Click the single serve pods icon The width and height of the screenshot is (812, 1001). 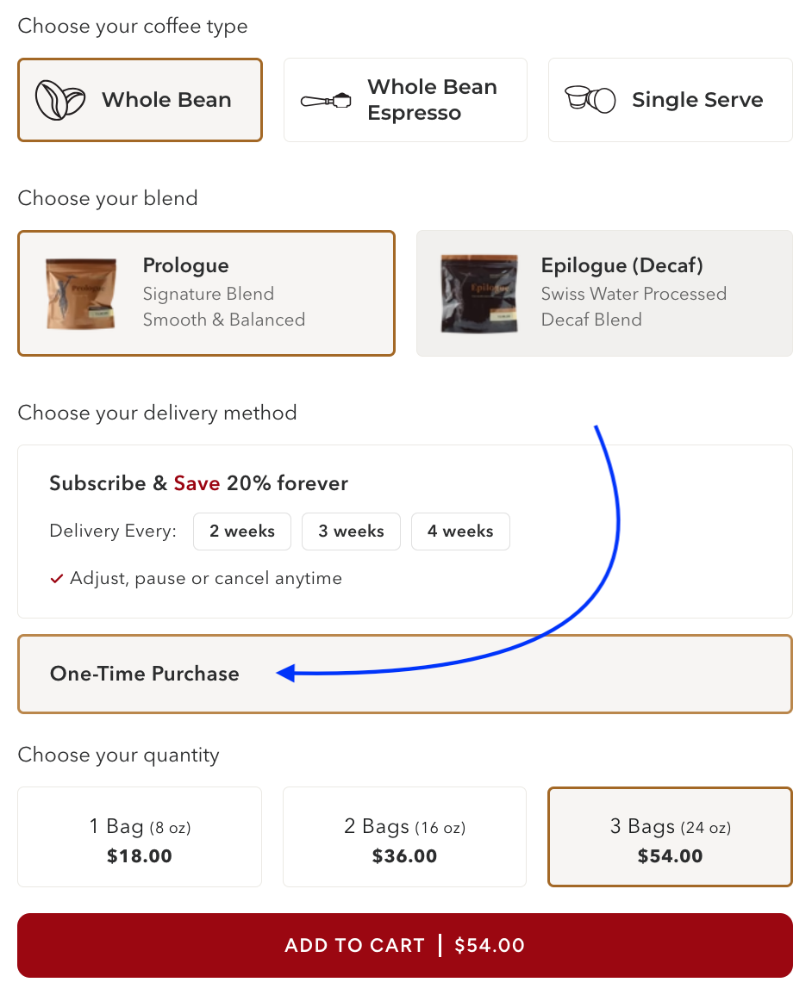coord(590,100)
